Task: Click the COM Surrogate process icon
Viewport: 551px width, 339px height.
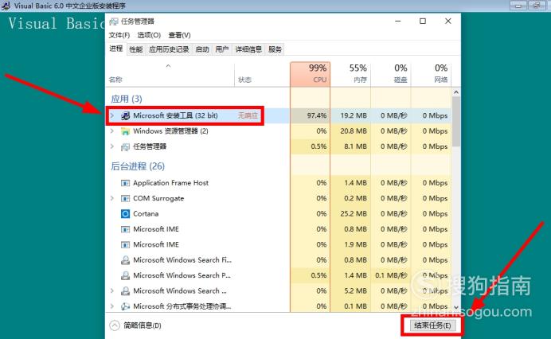Action: pos(125,198)
